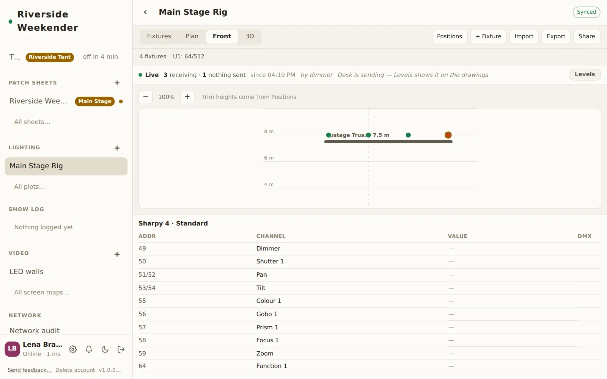Open the Riverside Wee... Main Stage patch sheet
Image resolution: width=607 pixels, height=379 pixels.
[x=66, y=101]
